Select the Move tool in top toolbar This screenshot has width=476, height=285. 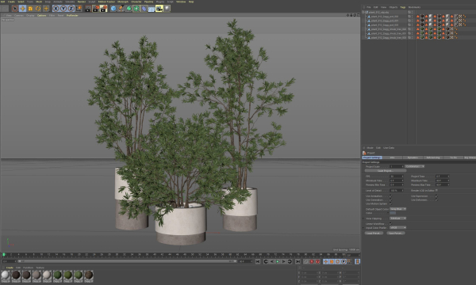(22, 9)
